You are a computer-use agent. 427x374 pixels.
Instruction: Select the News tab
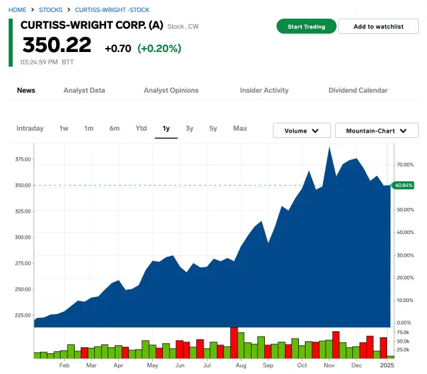[26, 90]
